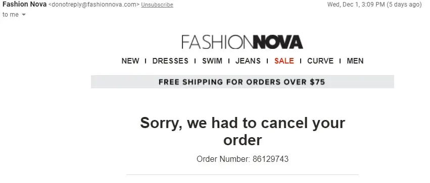
Task: Click the free shipping over $75 banner
Action: pyautogui.click(x=243, y=82)
